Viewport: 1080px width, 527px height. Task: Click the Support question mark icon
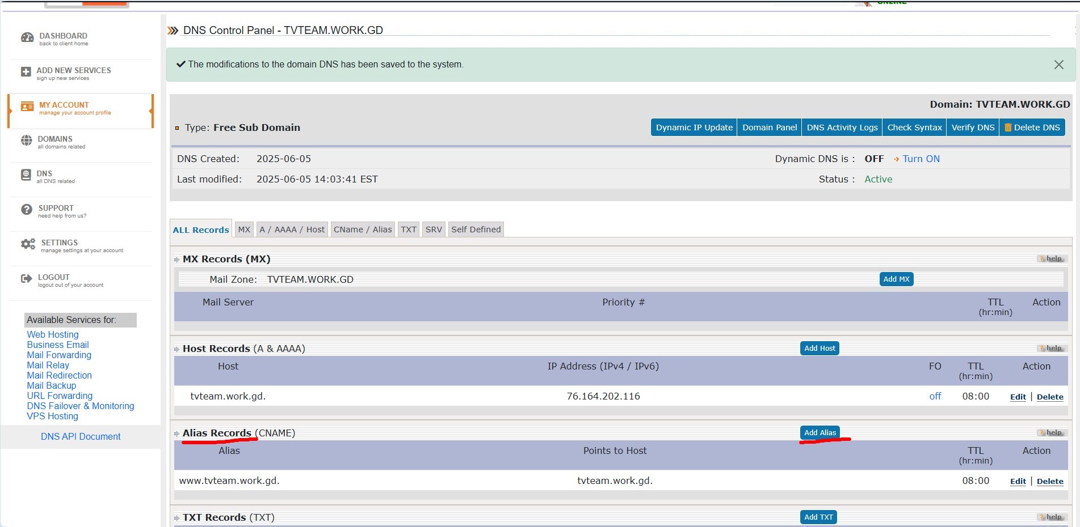(27, 210)
